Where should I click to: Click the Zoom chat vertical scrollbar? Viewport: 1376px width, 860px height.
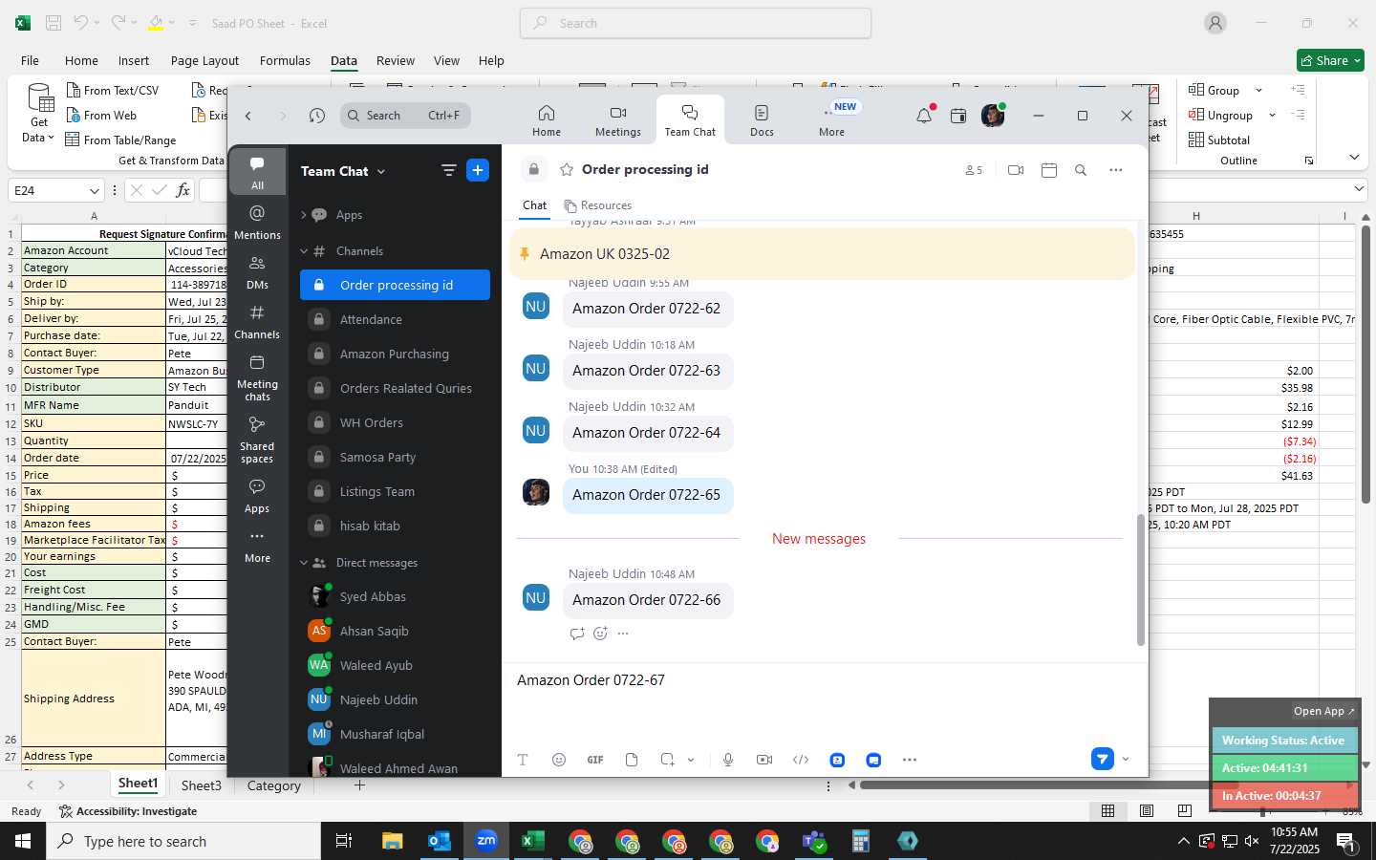pyautogui.click(x=1140, y=579)
